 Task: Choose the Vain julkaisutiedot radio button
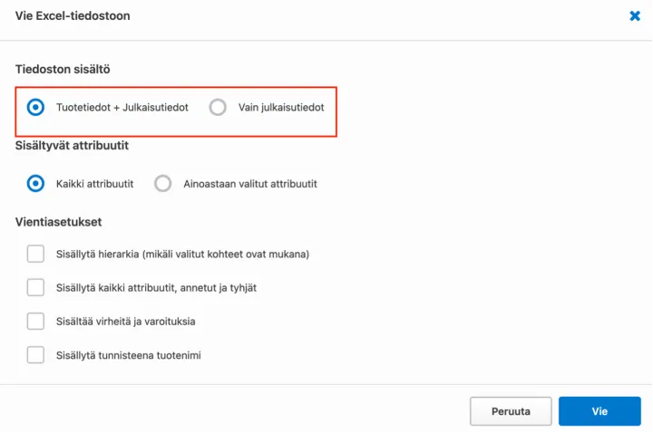(x=218, y=108)
